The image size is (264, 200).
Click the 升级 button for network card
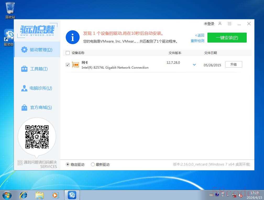tap(233, 64)
